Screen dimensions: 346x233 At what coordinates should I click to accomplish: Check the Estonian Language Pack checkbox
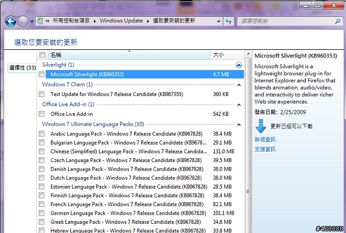(x=42, y=187)
